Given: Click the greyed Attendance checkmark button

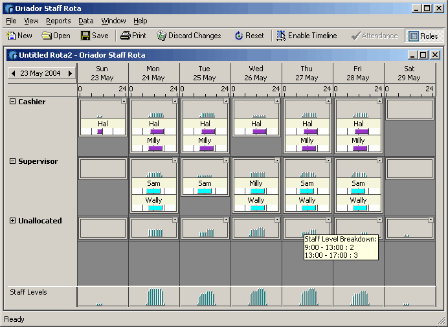Looking at the screenshot, I should pos(374,36).
